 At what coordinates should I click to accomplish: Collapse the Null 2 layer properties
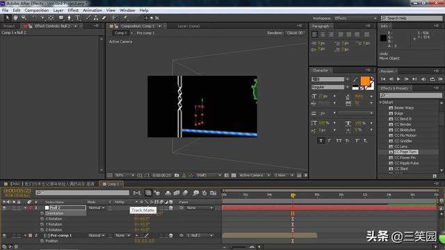(25, 208)
